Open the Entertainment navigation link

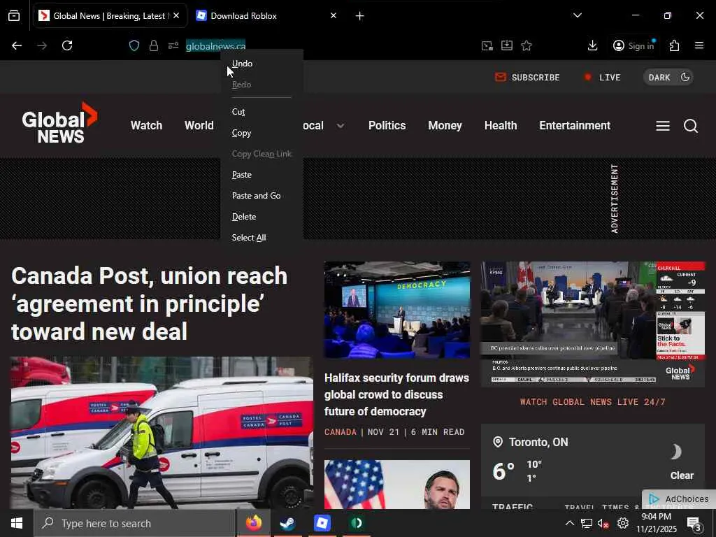pos(575,126)
